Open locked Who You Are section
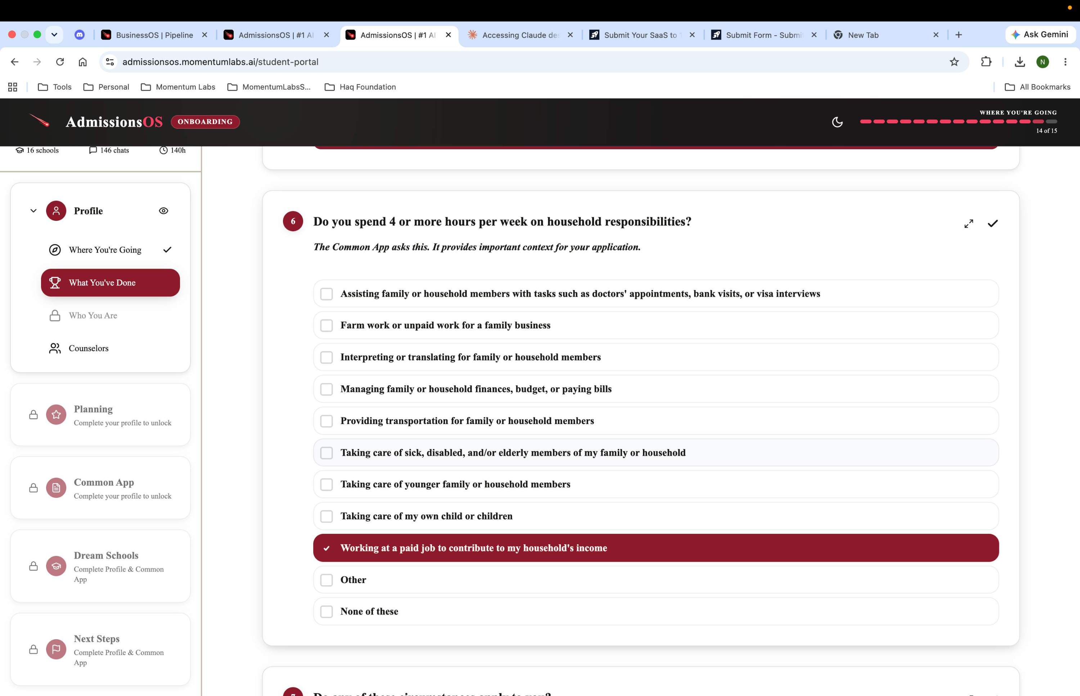The height and width of the screenshot is (696, 1080). pyautogui.click(x=111, y=315)
